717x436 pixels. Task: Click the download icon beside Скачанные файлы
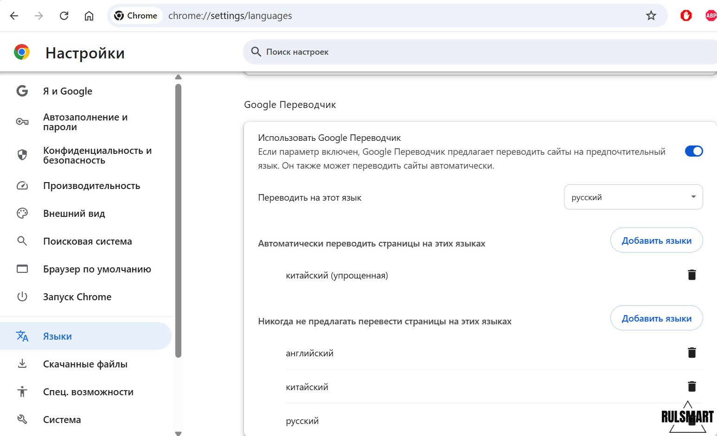[x=22, y=364]
